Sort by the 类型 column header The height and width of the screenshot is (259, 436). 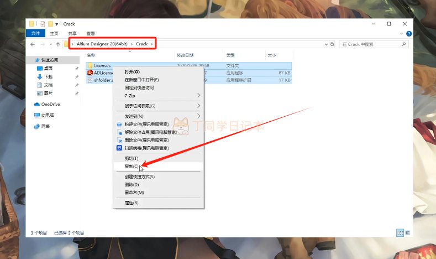pyautogui.click(x=230, y=55)
